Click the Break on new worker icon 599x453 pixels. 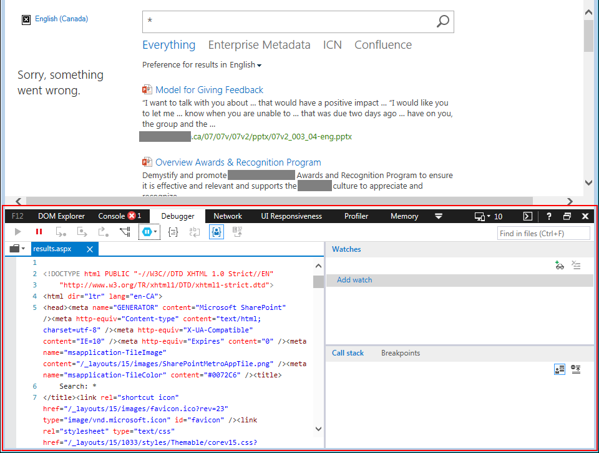point(125,232)
